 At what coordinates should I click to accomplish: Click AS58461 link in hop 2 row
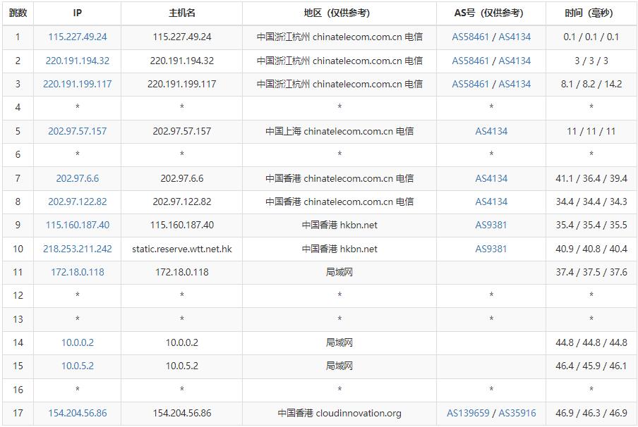(x=470, y=61)
